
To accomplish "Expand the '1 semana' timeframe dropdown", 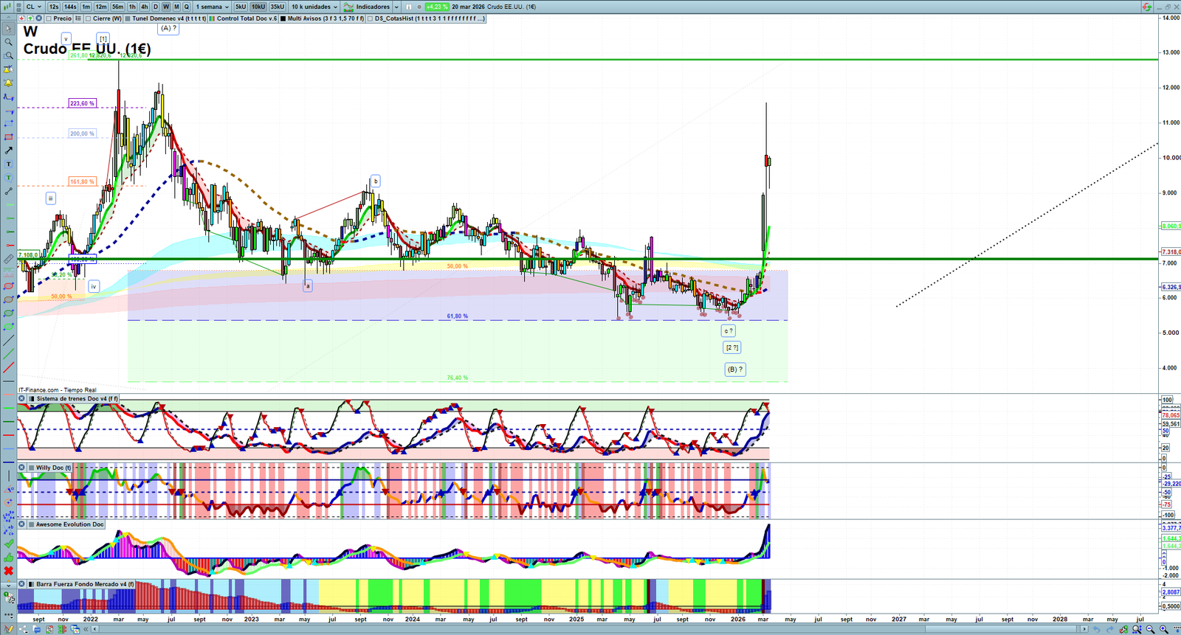I will click(213, 7).
